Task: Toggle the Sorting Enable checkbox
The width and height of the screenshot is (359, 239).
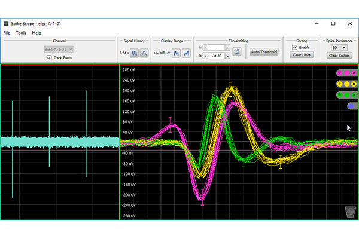Action: pyautogui.click(x=294, y=47)
